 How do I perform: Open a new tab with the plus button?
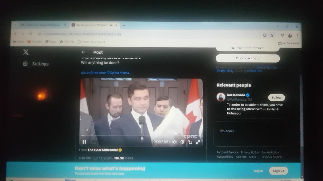click(x=124, y=25)
